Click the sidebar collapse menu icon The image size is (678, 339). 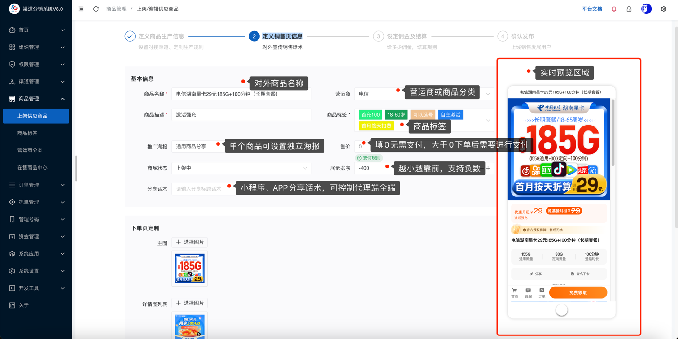point(81,9)
